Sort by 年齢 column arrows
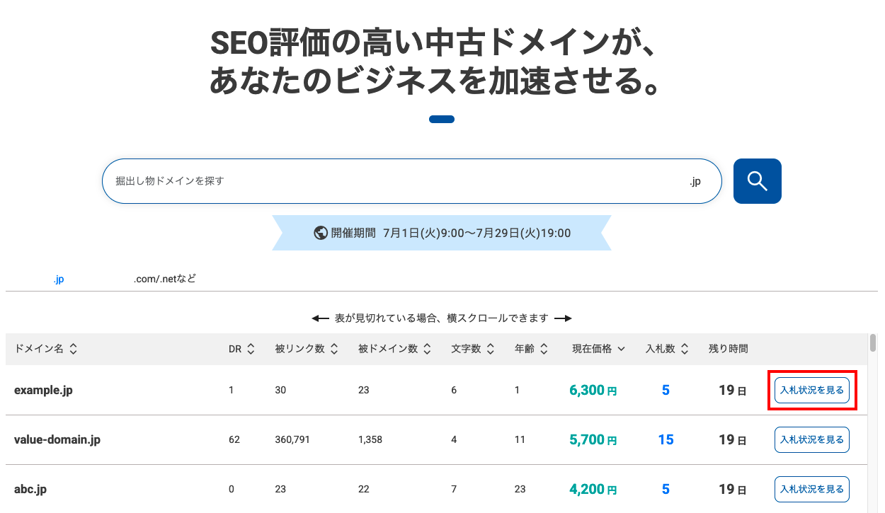This screenshot has width=885, height=513. [544, 349]
